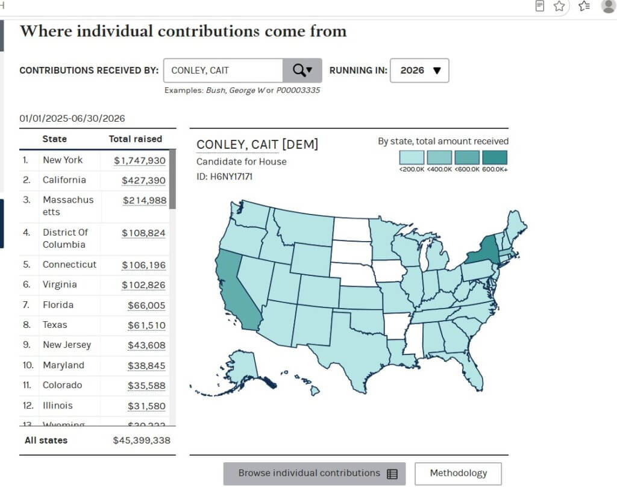Click New York's $1,747,930 total link

[x=140, y=160]
